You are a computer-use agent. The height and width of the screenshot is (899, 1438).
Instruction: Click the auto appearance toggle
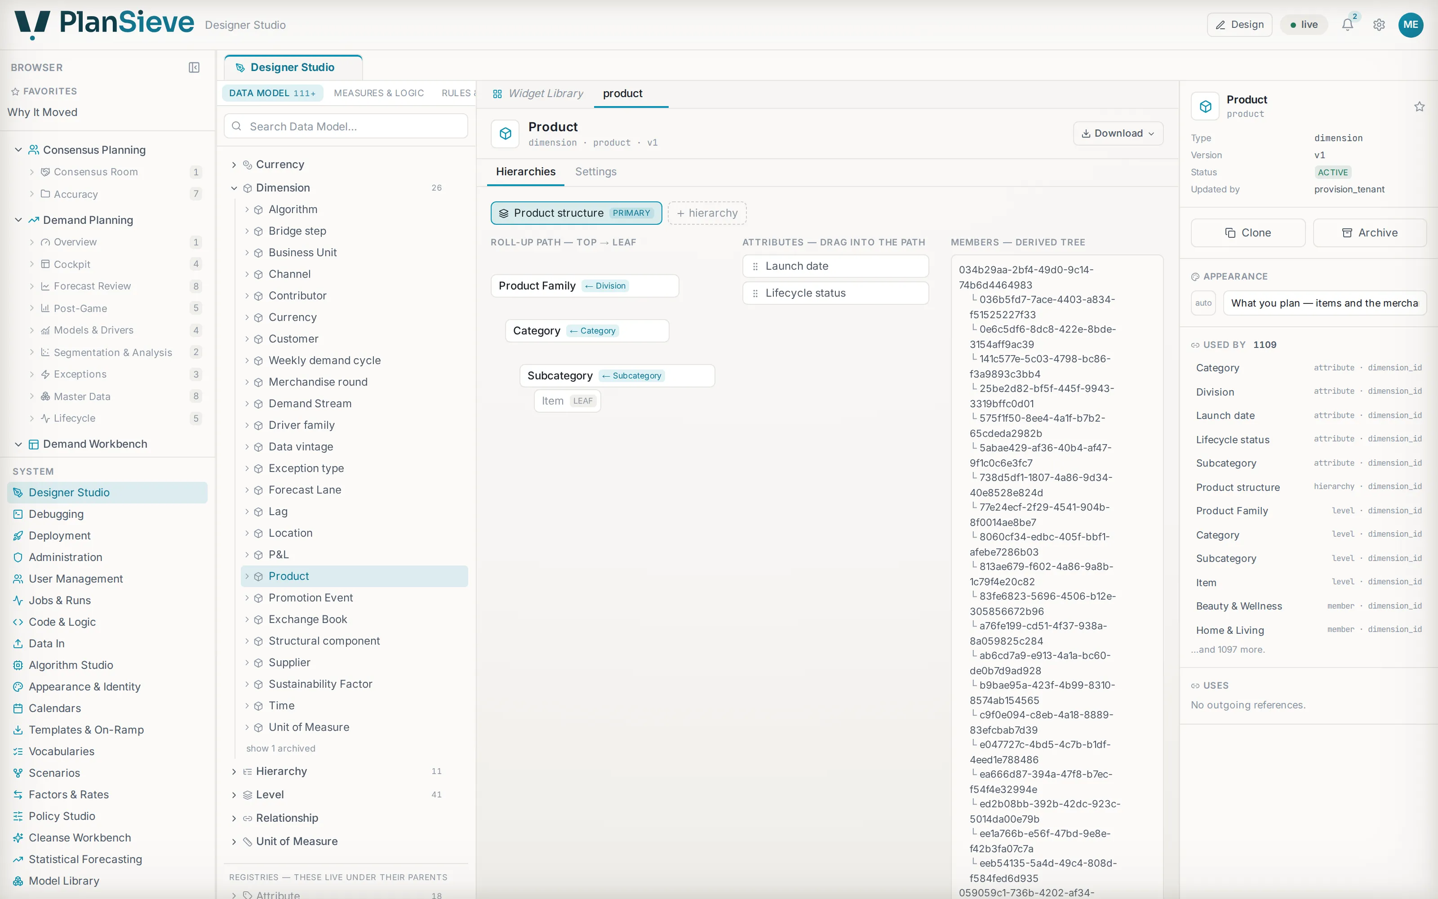pos(1203,303)
